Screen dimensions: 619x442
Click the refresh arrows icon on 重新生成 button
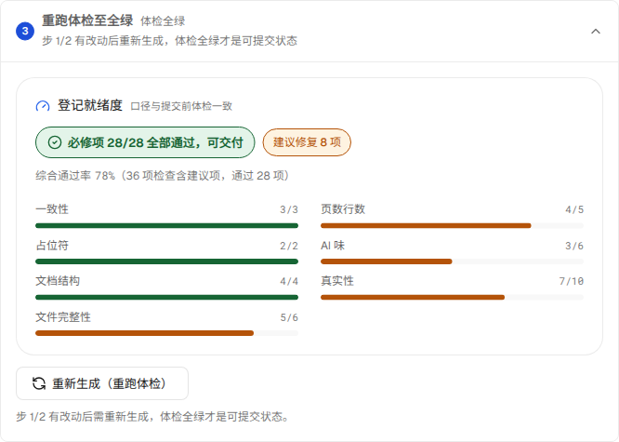click(39, 383)
